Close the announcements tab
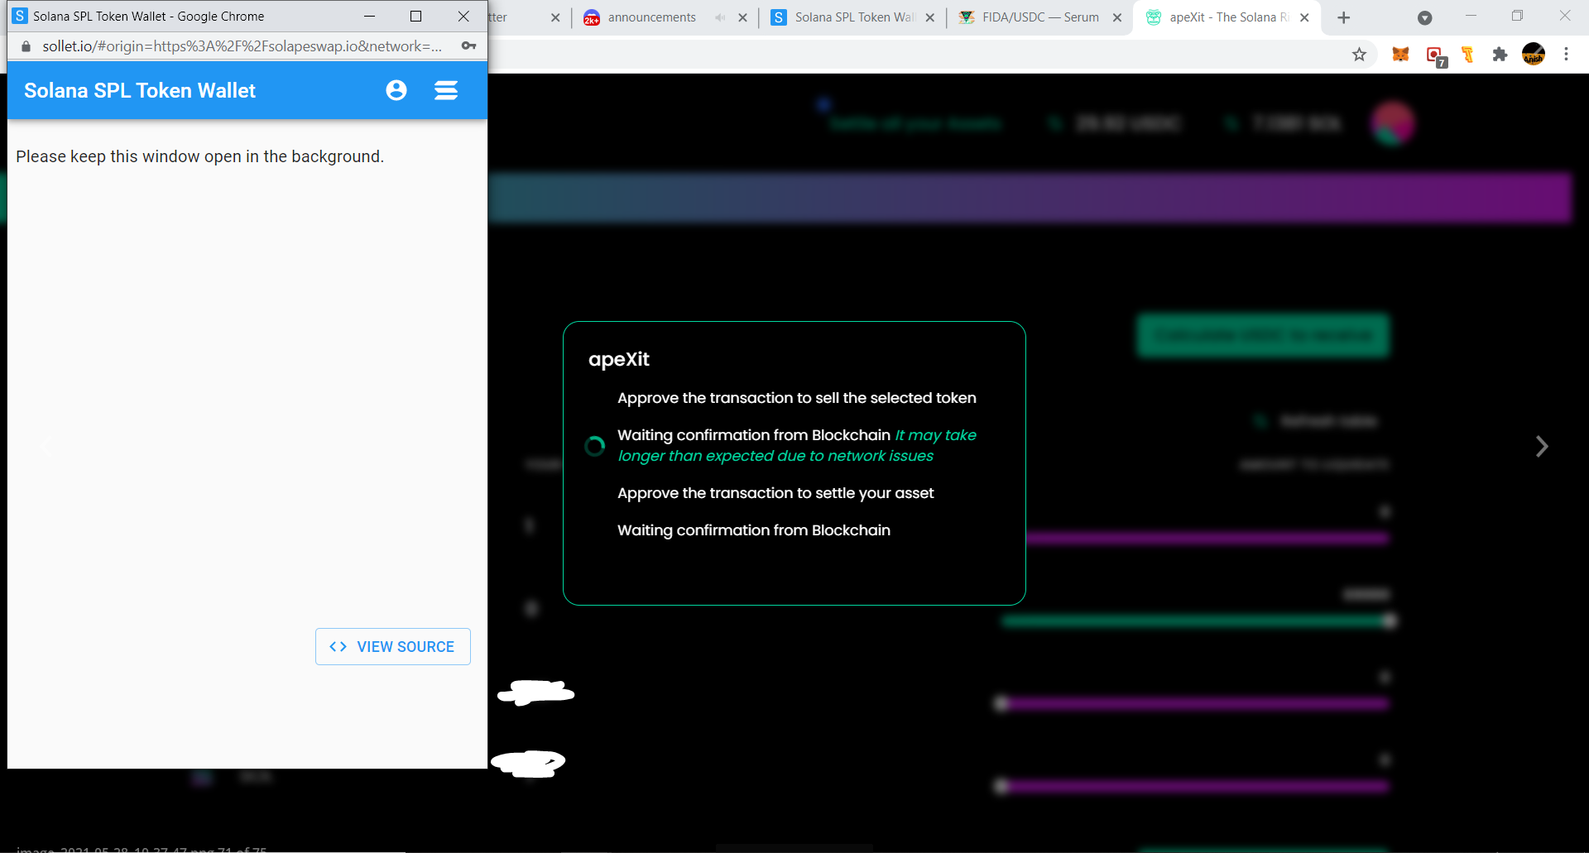This screenshot has height=853, width=1589. 742,17
